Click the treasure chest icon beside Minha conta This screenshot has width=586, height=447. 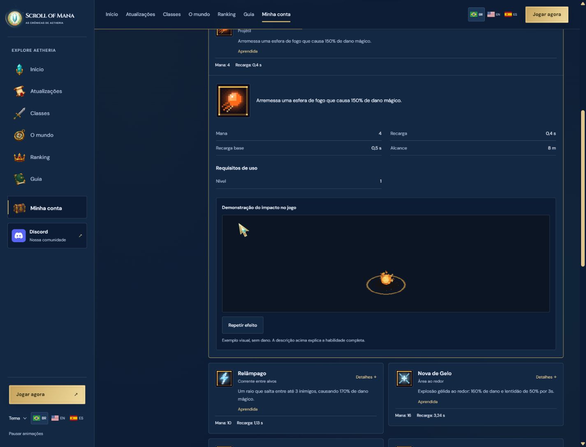point(19,208)
